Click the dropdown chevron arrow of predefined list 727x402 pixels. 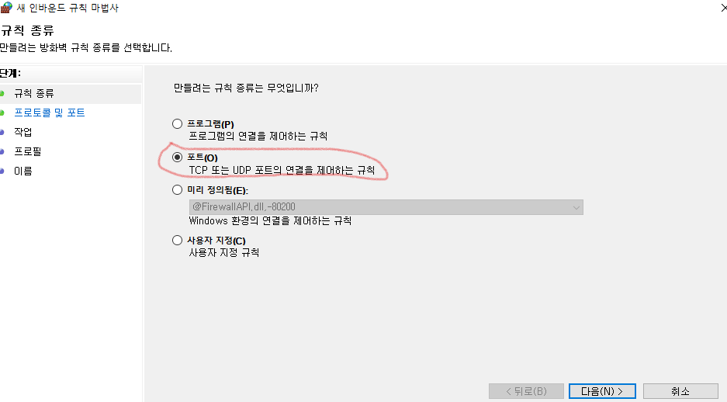pos(576,208)
